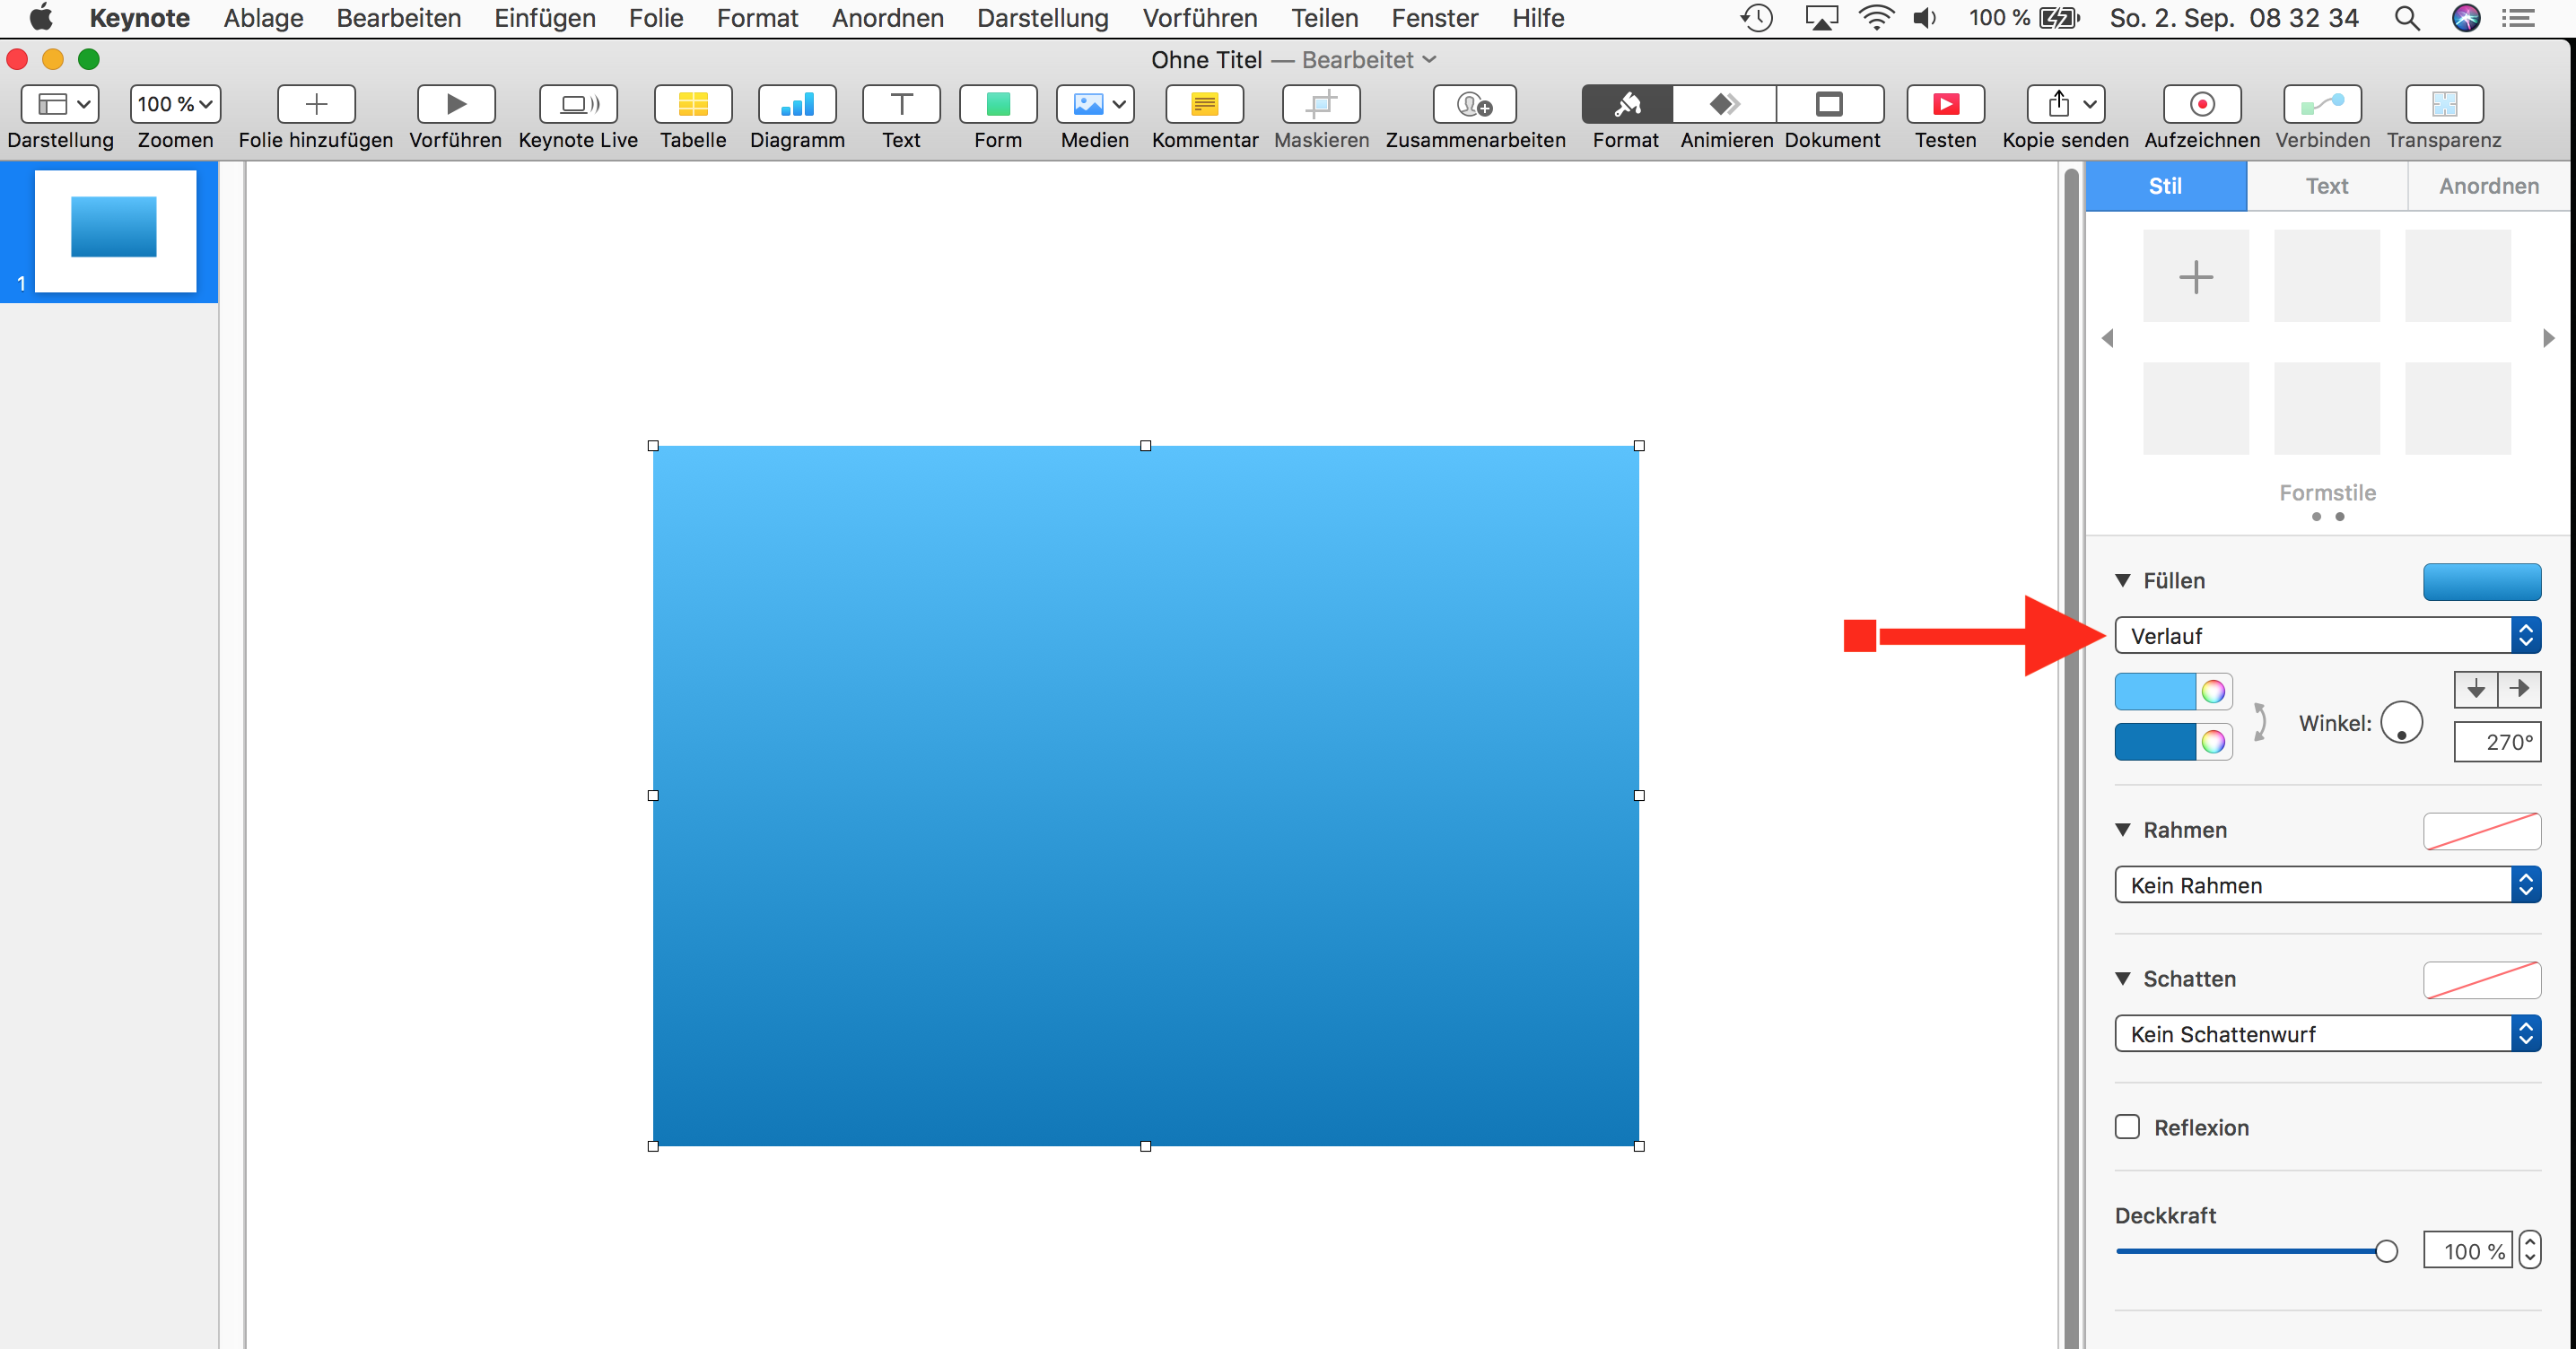Viewport: 2576px width, 1349px height.
Task: Click Folie hinzufügen button
Action: click(315, 104)
